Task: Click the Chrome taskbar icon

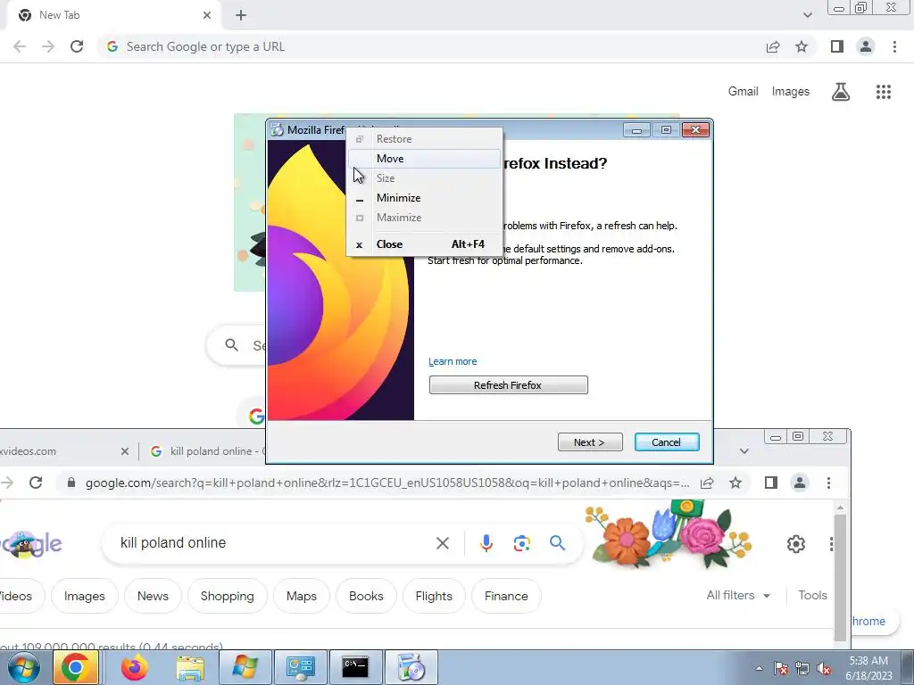Action: [75, 667]
